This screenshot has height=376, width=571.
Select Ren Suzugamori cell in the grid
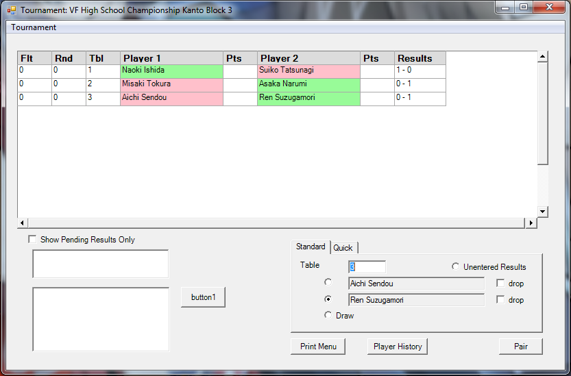pyautogui.click(x=308, y=99)
